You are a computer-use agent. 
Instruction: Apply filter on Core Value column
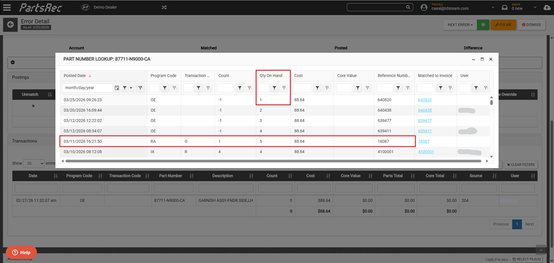[x=358, y=88]
